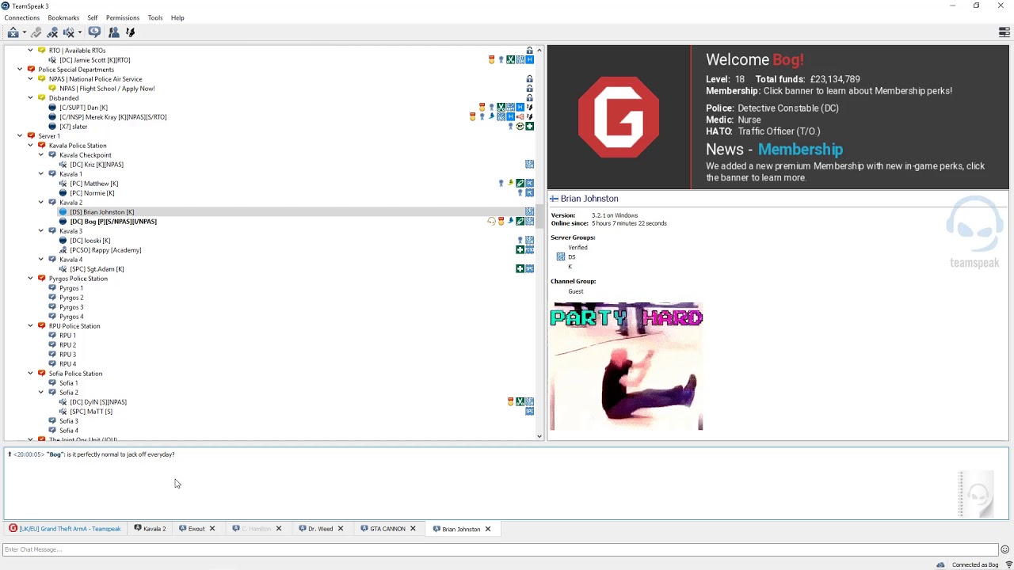Click the Party Hard avatar image
Screen dimensions: 1014x570
tap(627, 367)
